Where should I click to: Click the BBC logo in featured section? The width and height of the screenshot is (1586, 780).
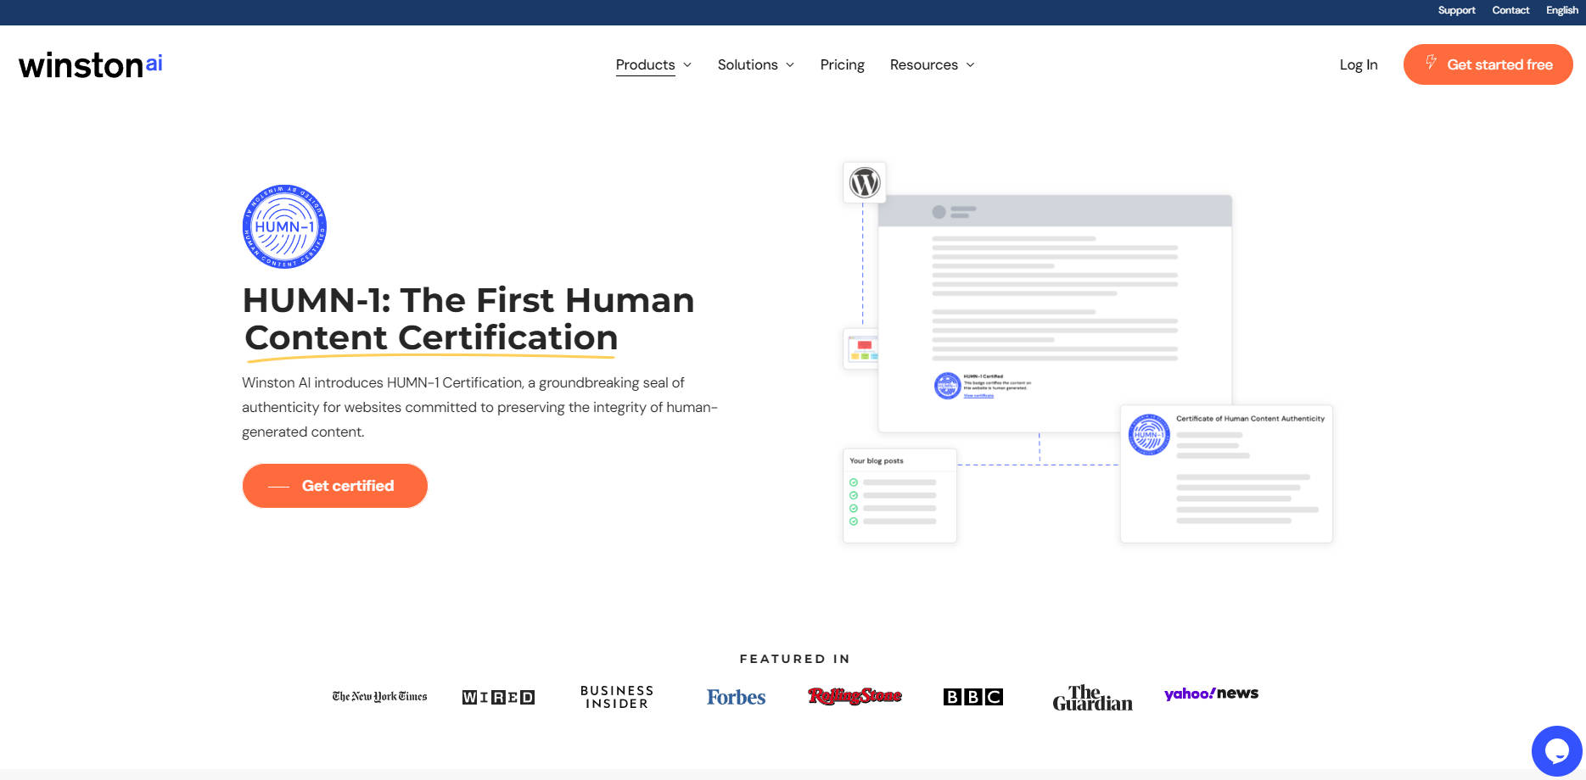(x=973, y=696)
